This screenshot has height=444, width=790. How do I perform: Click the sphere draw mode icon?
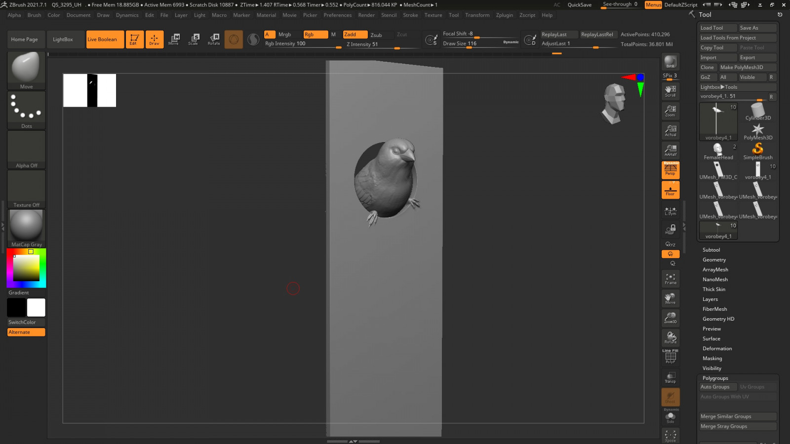(x=234, y=39)
